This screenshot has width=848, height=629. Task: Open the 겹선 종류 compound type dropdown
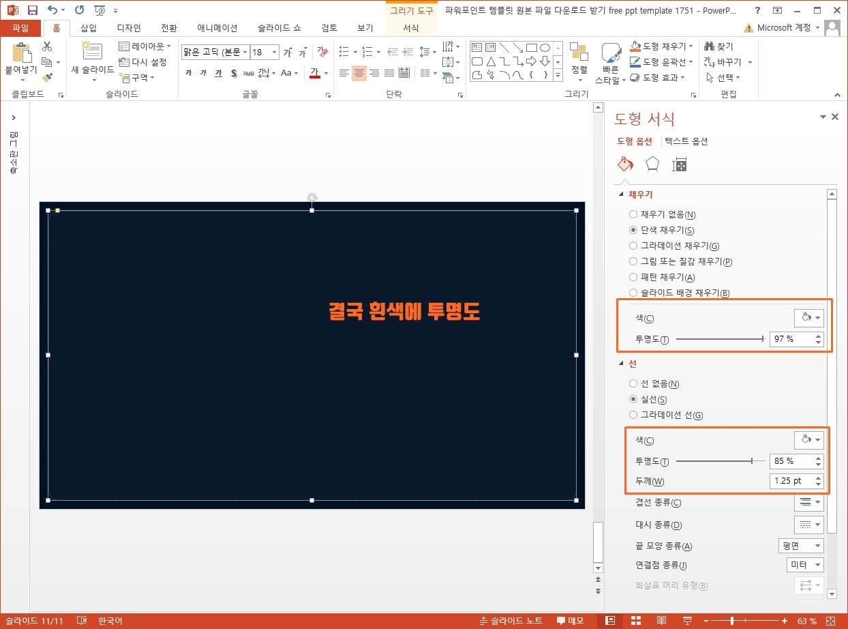[809, 503]
